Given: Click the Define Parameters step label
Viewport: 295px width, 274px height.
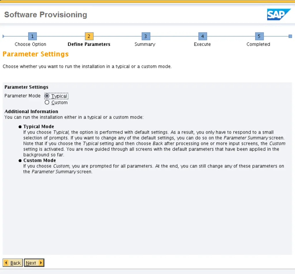Looking at the screenshot, I should 89,44.
